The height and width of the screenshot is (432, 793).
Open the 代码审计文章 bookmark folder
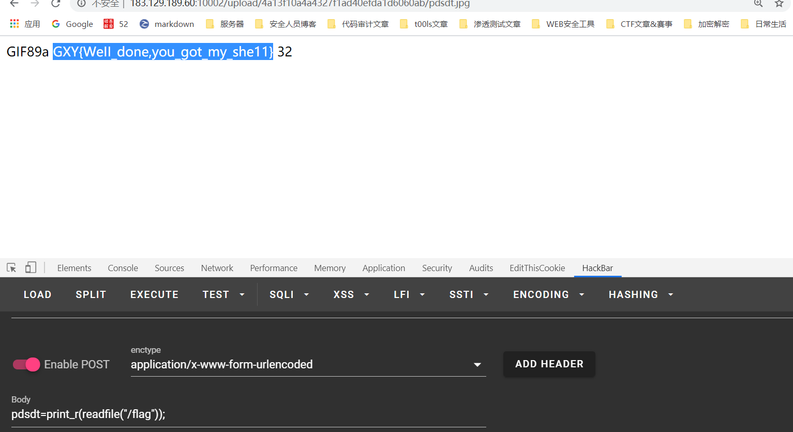click(x=358, y=24)
